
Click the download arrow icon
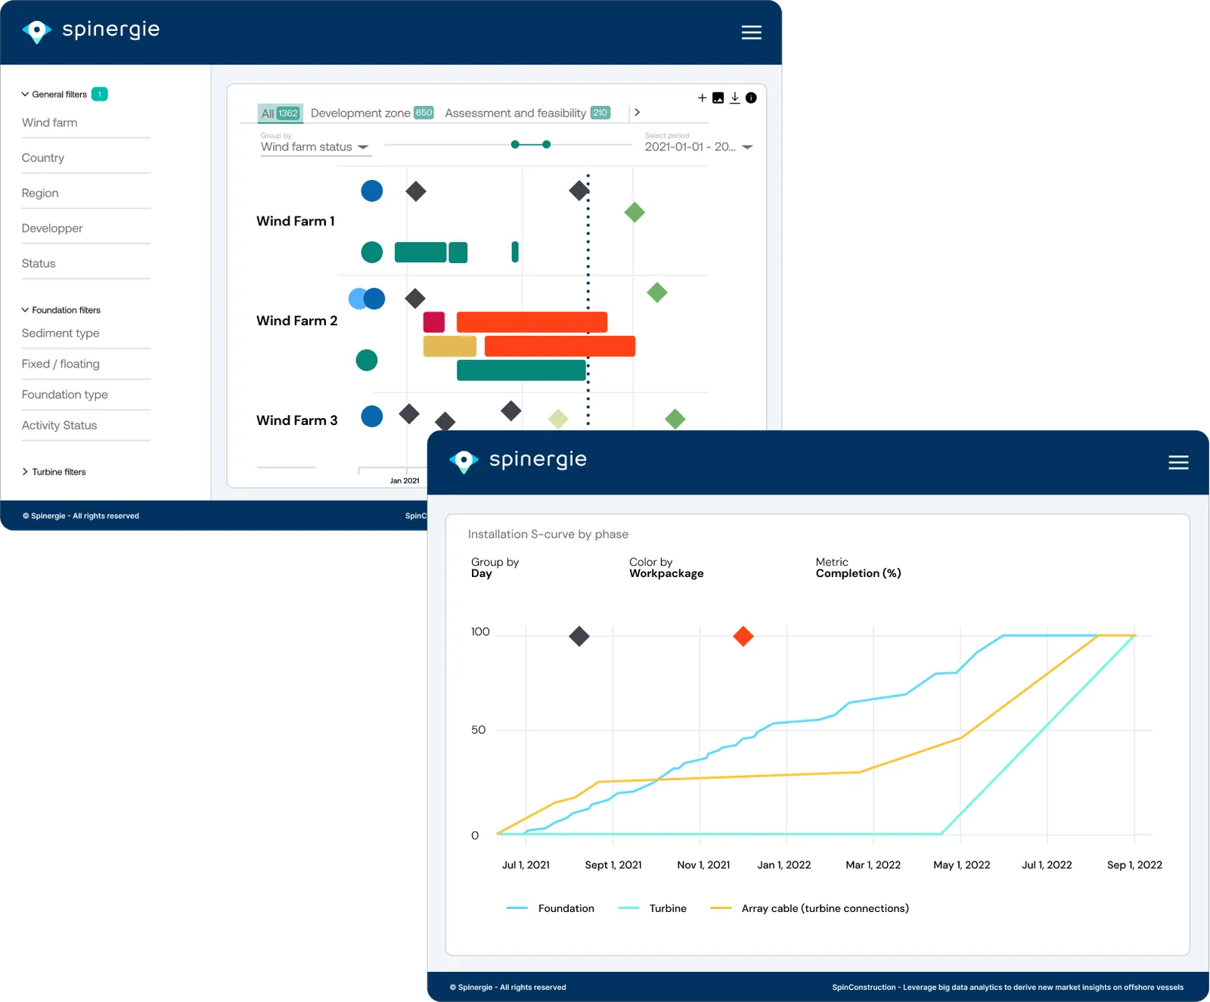[x=735, y=98]
